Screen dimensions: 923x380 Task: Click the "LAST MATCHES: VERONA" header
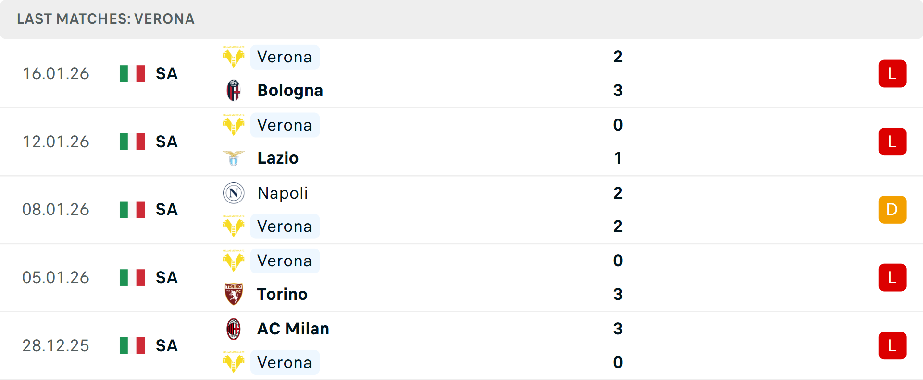coord(106,19)
